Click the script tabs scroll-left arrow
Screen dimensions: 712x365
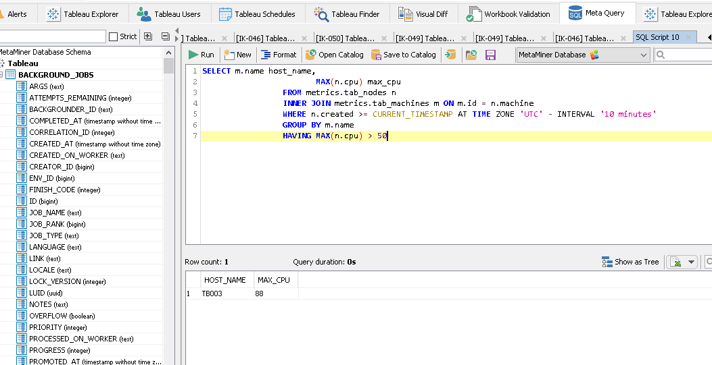(x=709, y=37)
